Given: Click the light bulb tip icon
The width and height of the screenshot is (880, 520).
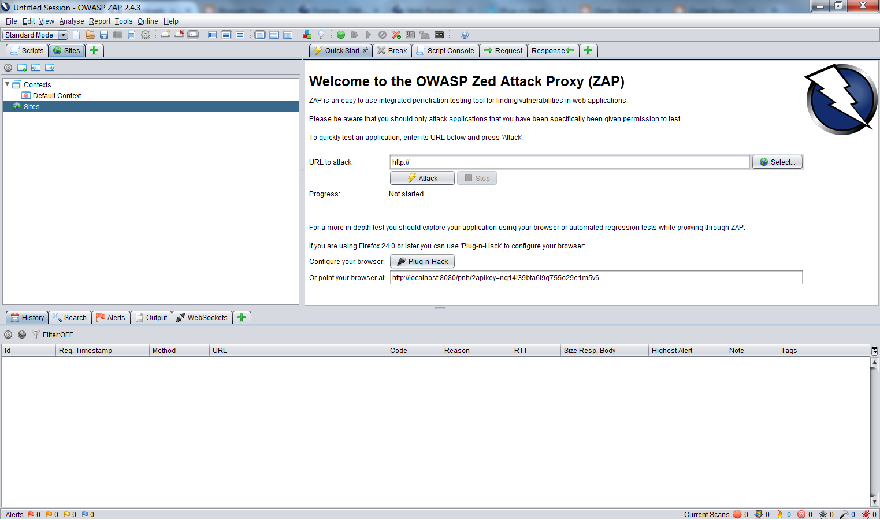Looking at the screenshot, I should (321, 35).
